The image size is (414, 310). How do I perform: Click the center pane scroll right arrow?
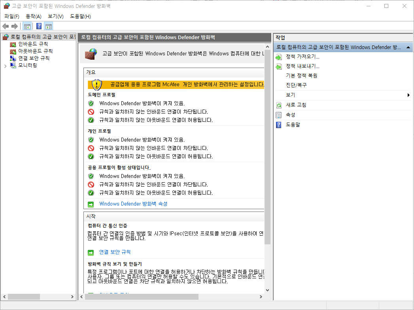pos(261,297)
